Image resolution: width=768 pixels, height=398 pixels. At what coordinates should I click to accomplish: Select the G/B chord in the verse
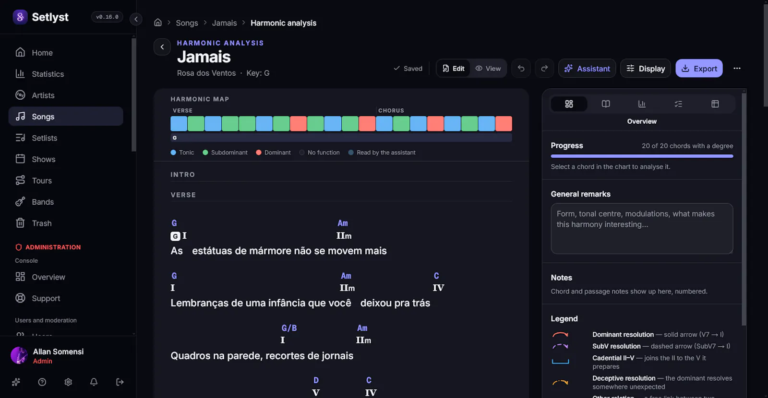pyautogui.click(x=289, y=328)
